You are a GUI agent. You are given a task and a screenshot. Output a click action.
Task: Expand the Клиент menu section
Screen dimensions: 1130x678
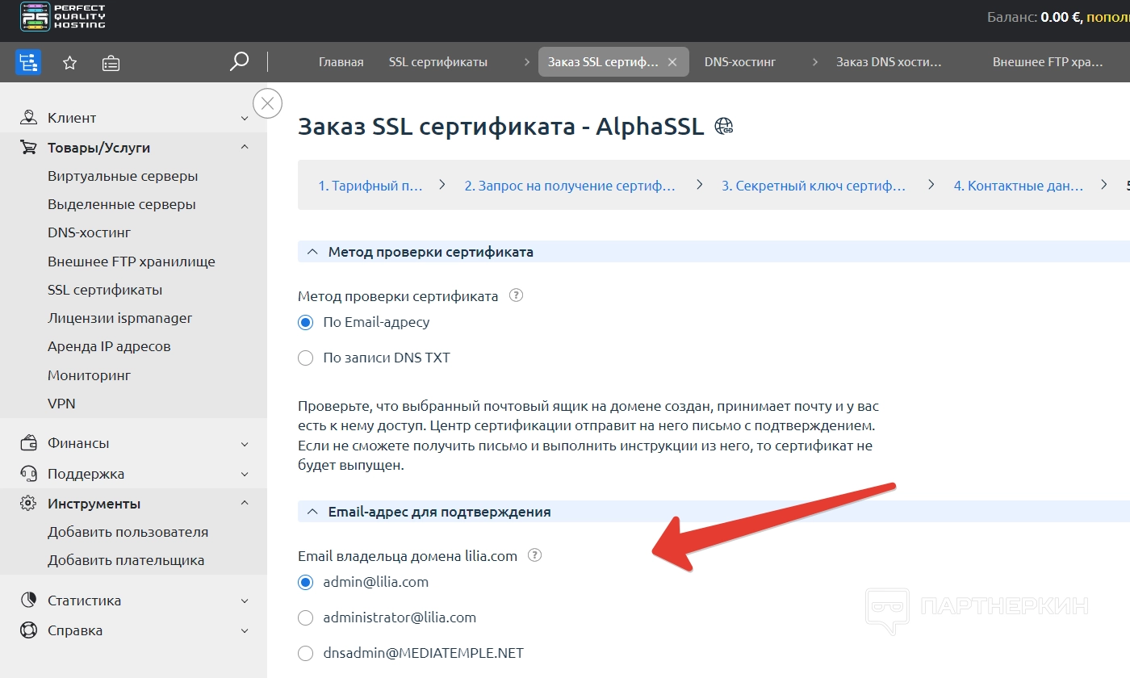pos(245,119)
